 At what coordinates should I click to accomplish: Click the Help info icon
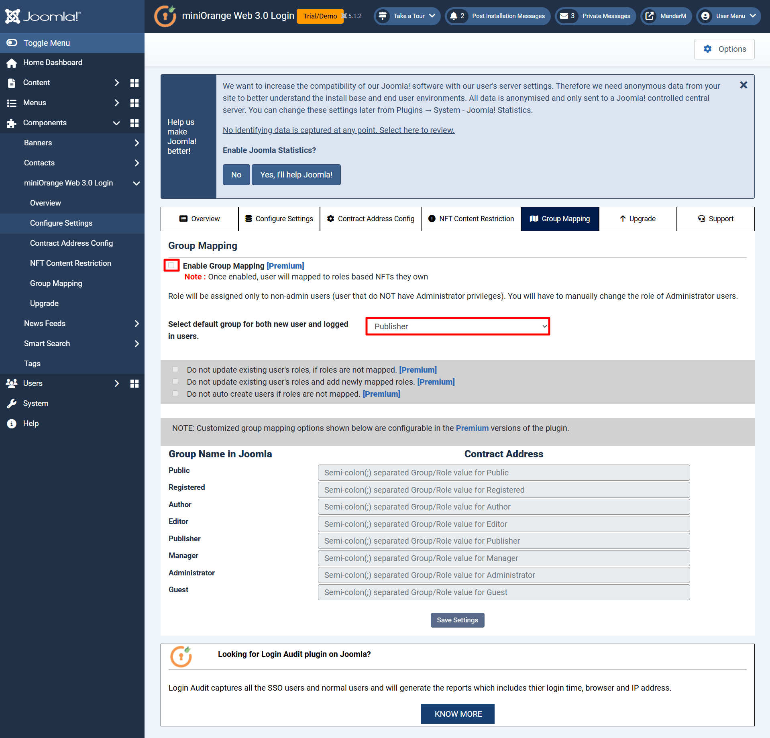click(x=12, y=424)
